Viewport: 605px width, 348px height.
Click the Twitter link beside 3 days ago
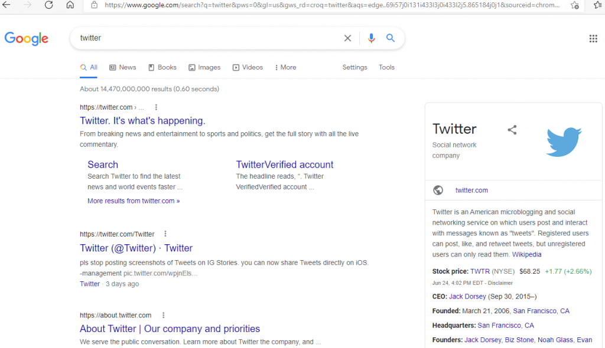(90, 284)
